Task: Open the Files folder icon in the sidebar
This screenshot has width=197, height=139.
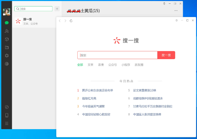Action: (x=7, y=47)
